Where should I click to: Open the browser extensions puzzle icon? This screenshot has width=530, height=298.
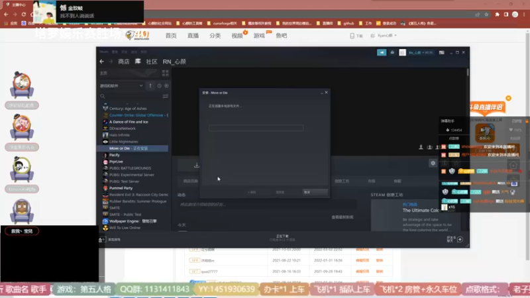click(498, 15)
